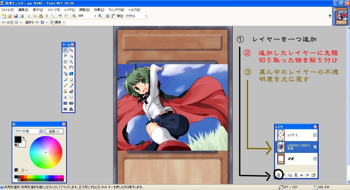Click the Open file folder icon
This screenshot has width=350, height=190.
point(10,16)
